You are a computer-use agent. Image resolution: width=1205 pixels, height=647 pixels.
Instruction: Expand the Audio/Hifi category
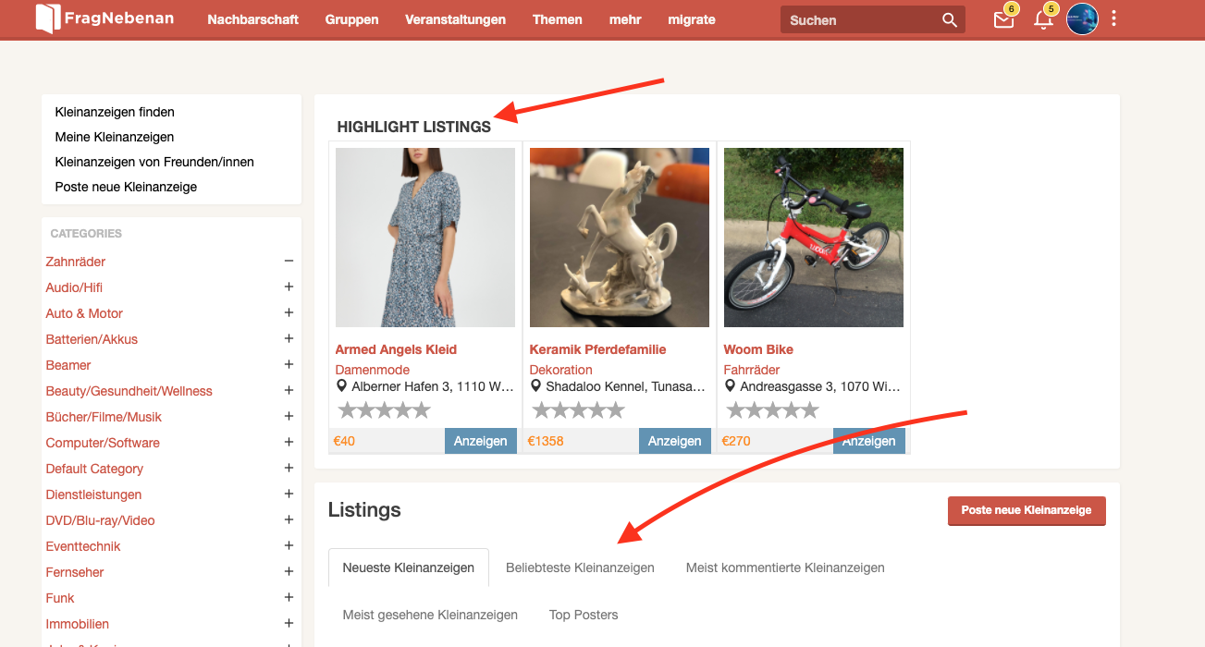coord(289,287)
